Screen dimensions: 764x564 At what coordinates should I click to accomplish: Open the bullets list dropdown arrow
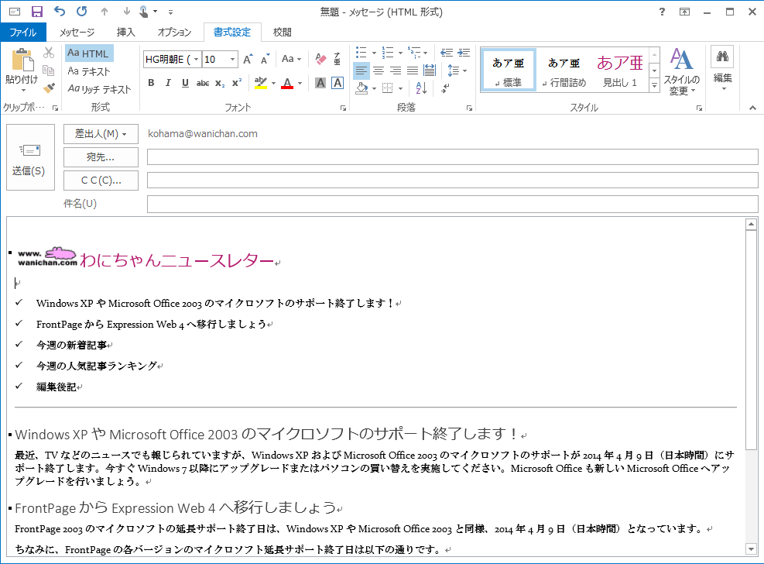tap(374, 53)
